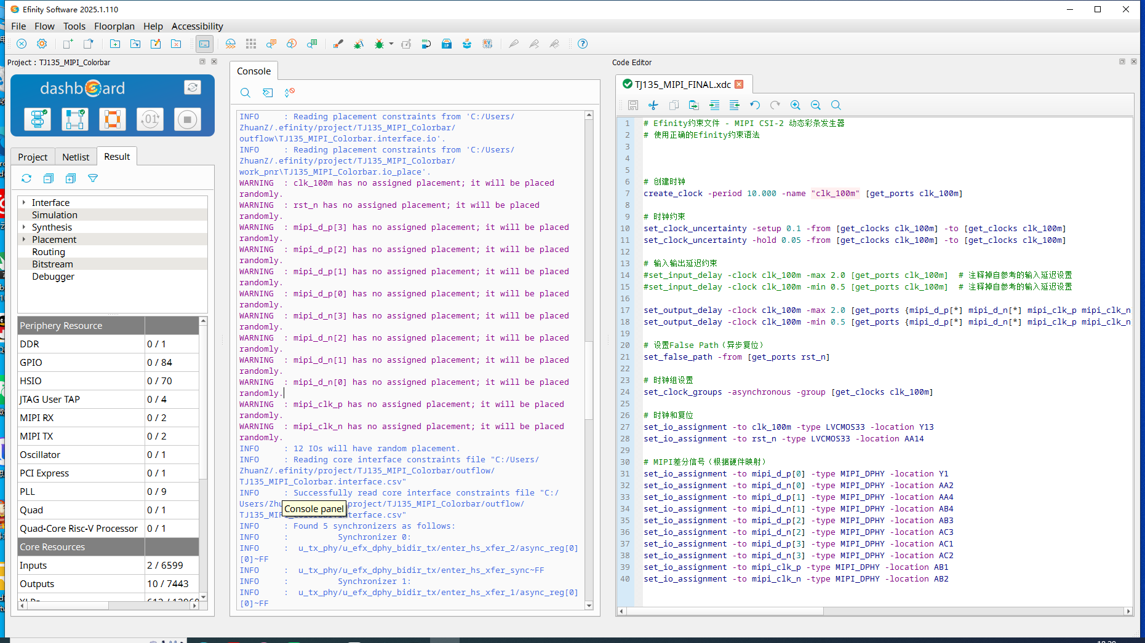The width and height of the screenshot is (1145, 643).
Task: Open the Flow menu
Action: 44,26
